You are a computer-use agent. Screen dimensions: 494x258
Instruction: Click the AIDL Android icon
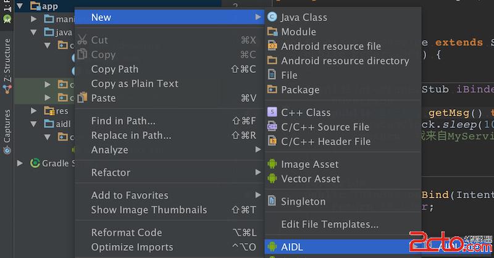pyautogui.click(x=272, y=248)
